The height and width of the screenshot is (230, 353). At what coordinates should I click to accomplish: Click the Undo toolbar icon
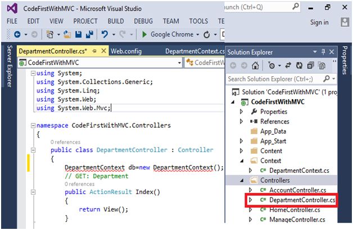pyautogui.click(x=105, y=35)
